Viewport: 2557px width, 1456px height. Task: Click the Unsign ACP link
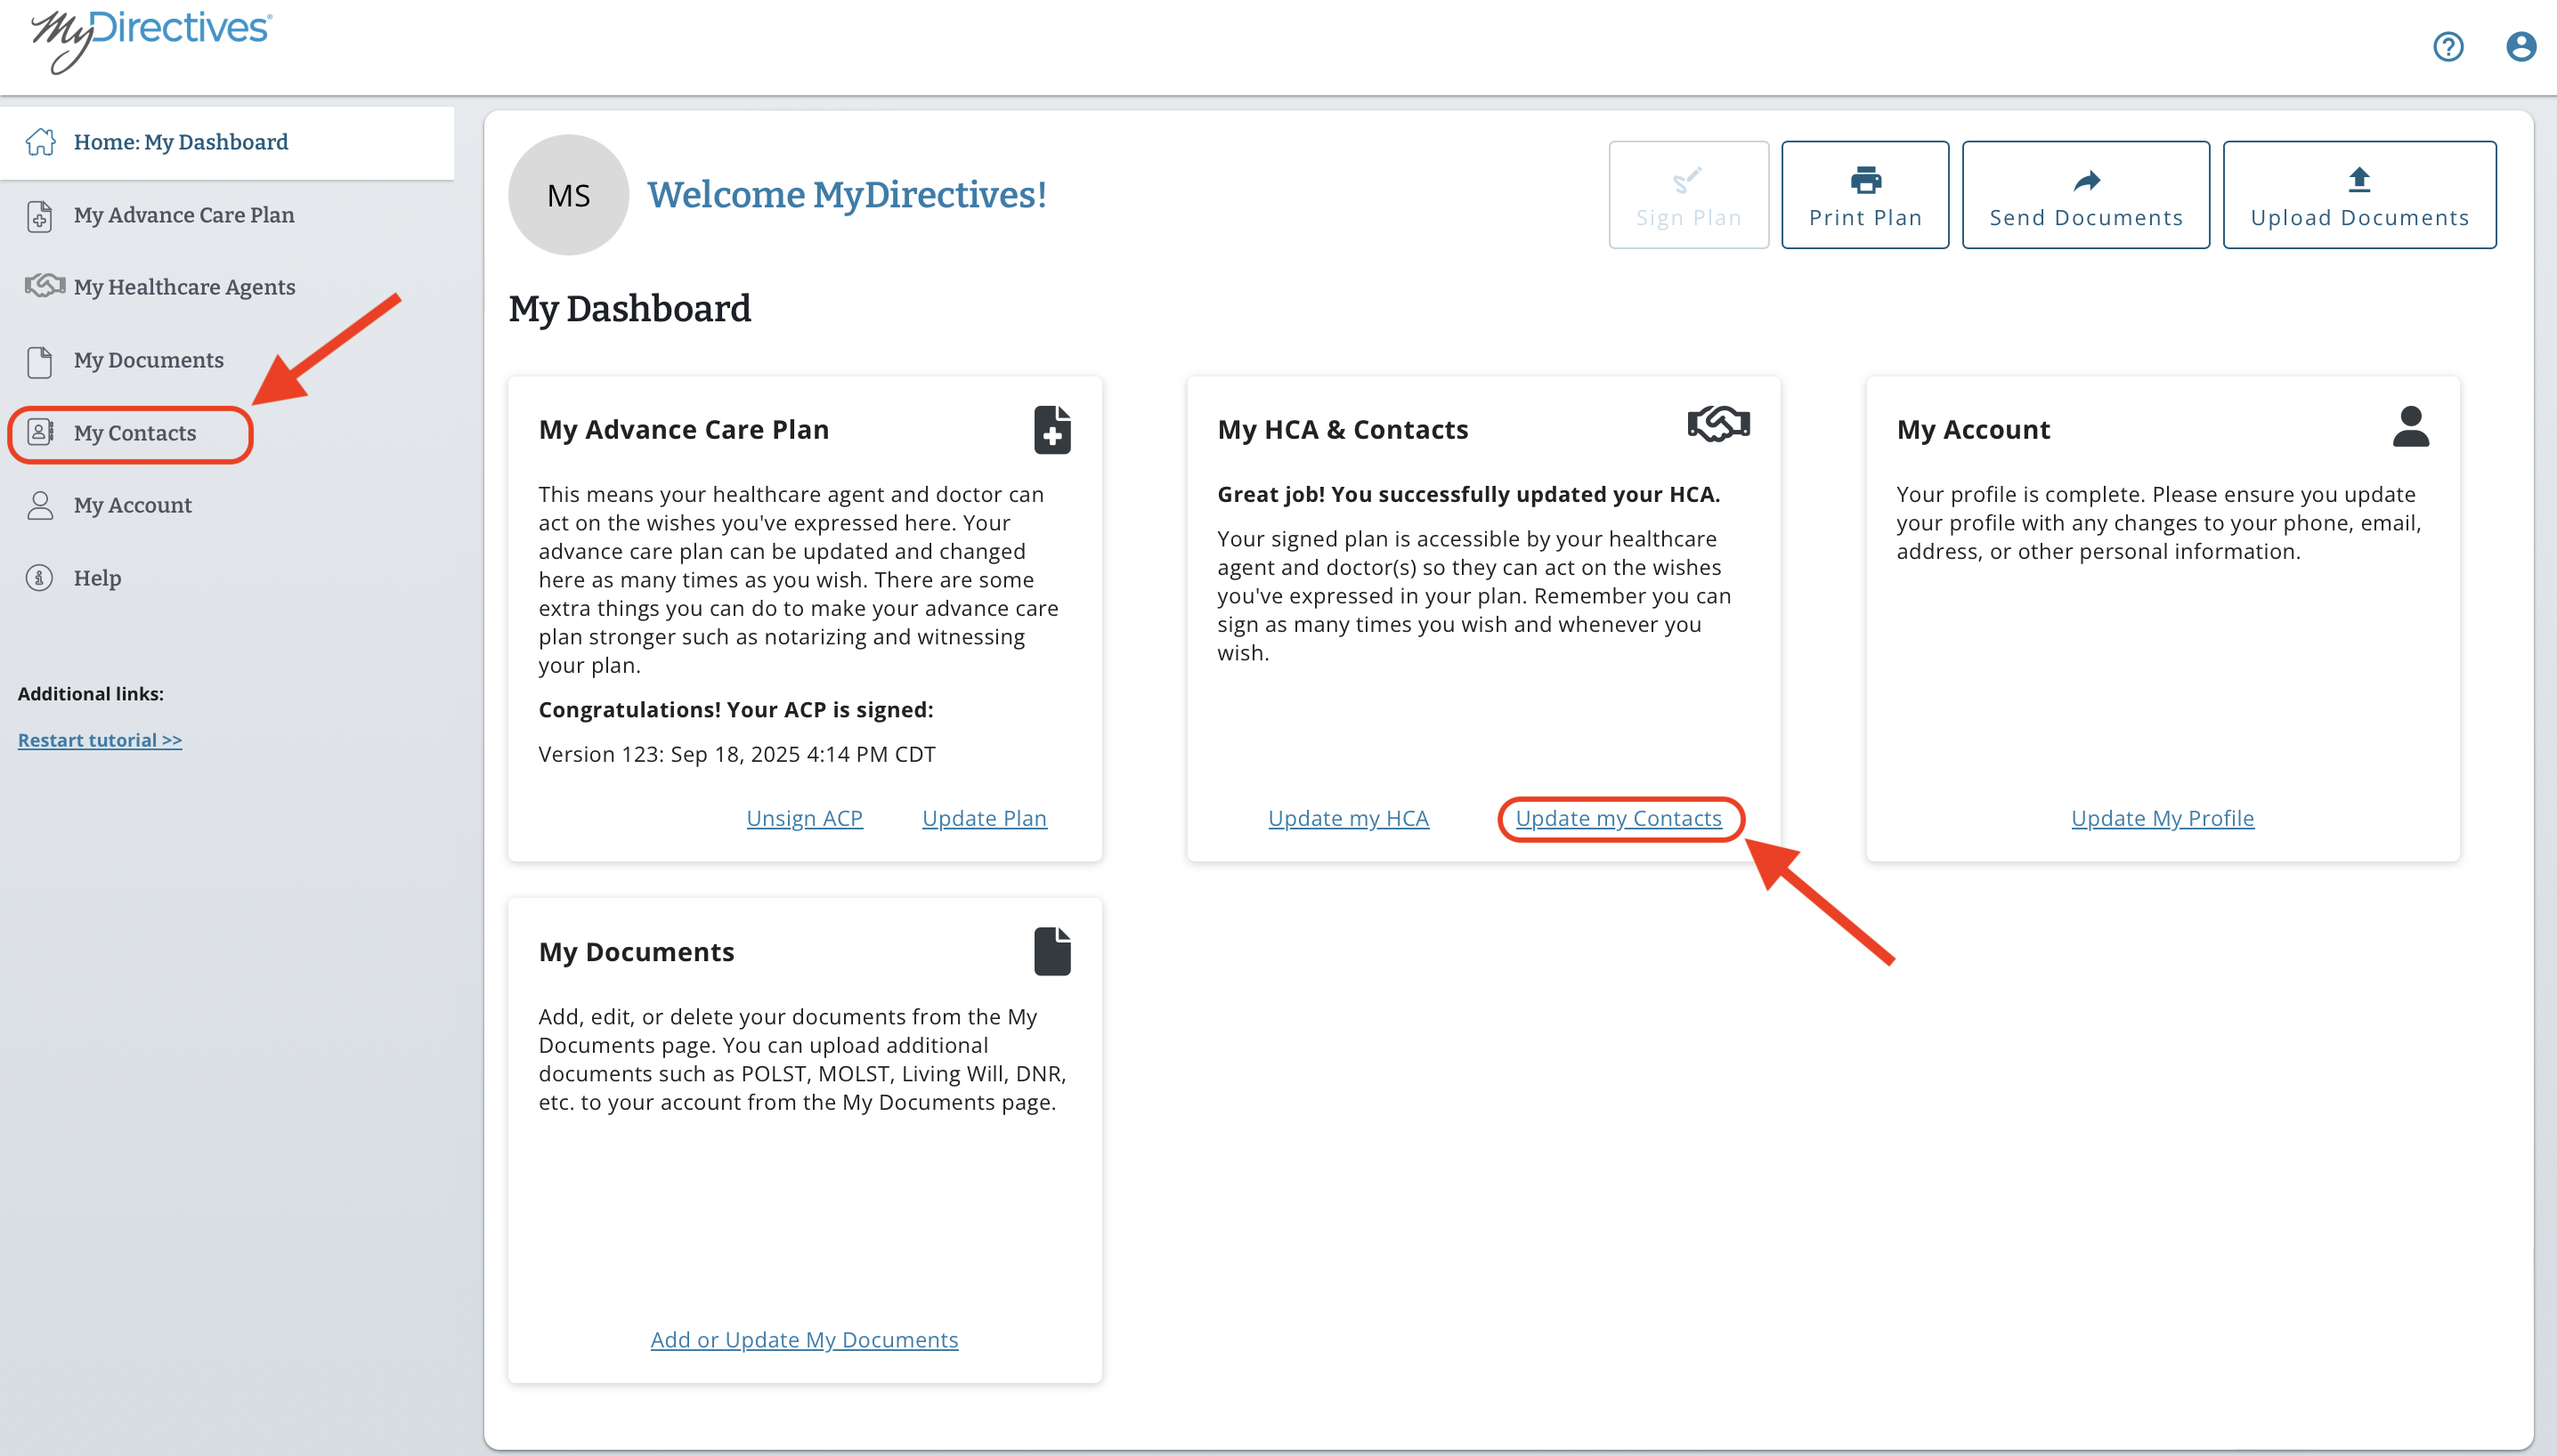803,818
